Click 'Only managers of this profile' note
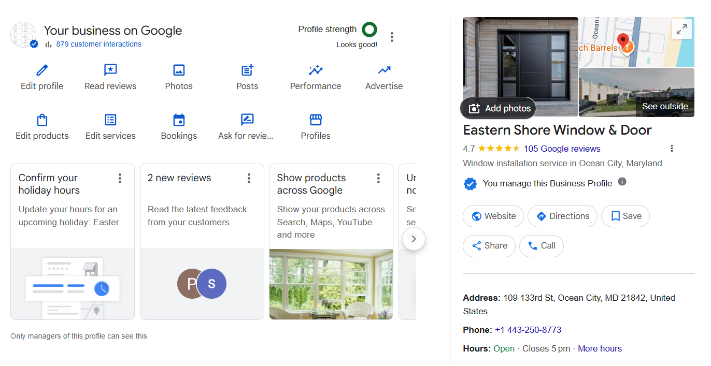Viewport: 711px width, 366px height. (79, 336)
